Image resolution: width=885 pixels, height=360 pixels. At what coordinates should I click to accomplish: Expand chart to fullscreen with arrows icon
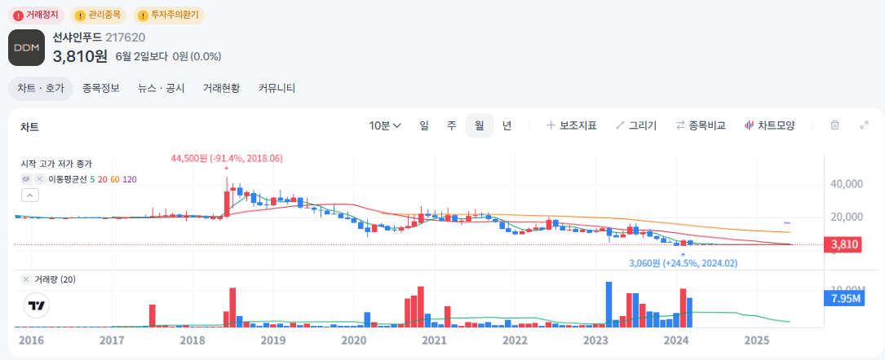pyautogui.click(x=864, y=125)
